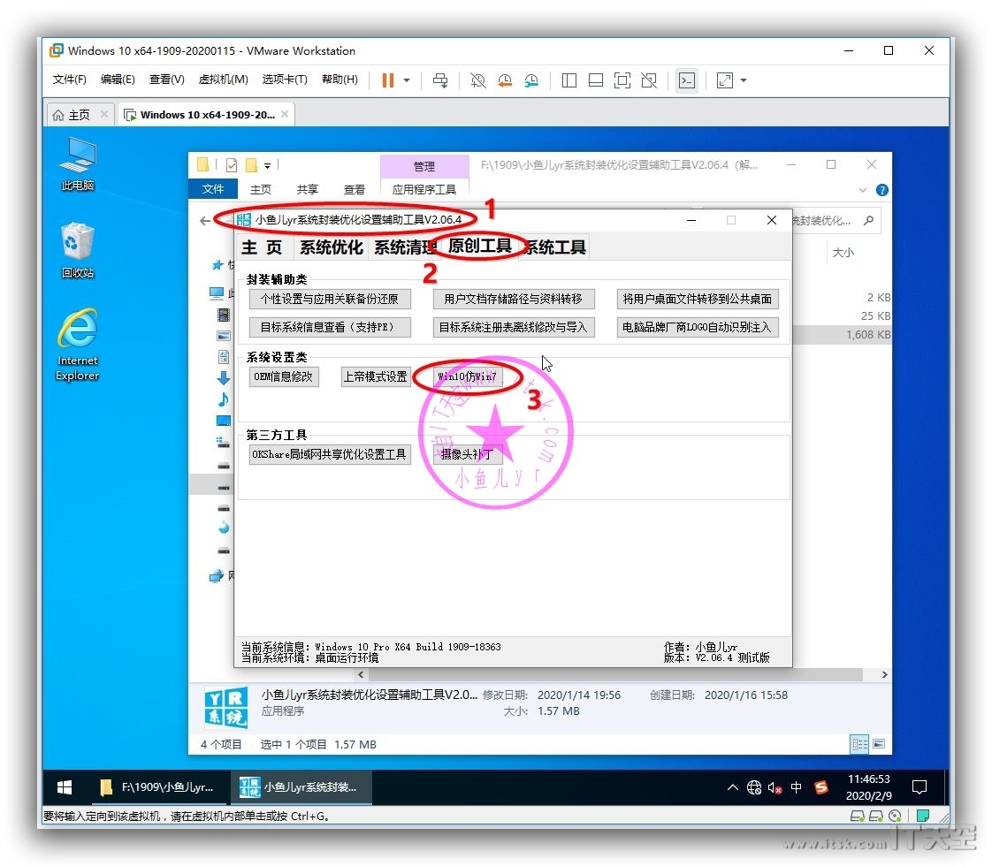Open the 虚拟机(M) menu

pyautogui.click(x=223, y=80)
